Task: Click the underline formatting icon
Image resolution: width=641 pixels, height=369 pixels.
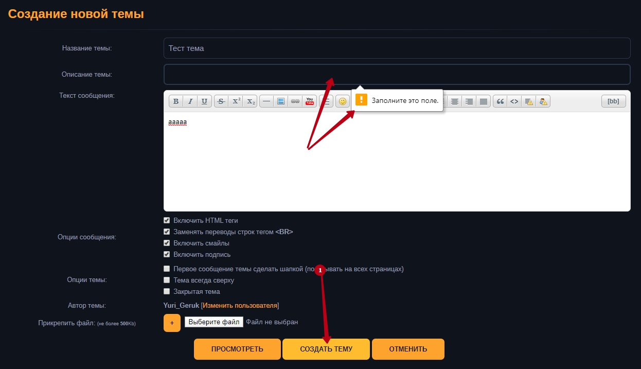Action: pyautogui.click(x=205, y=101)
